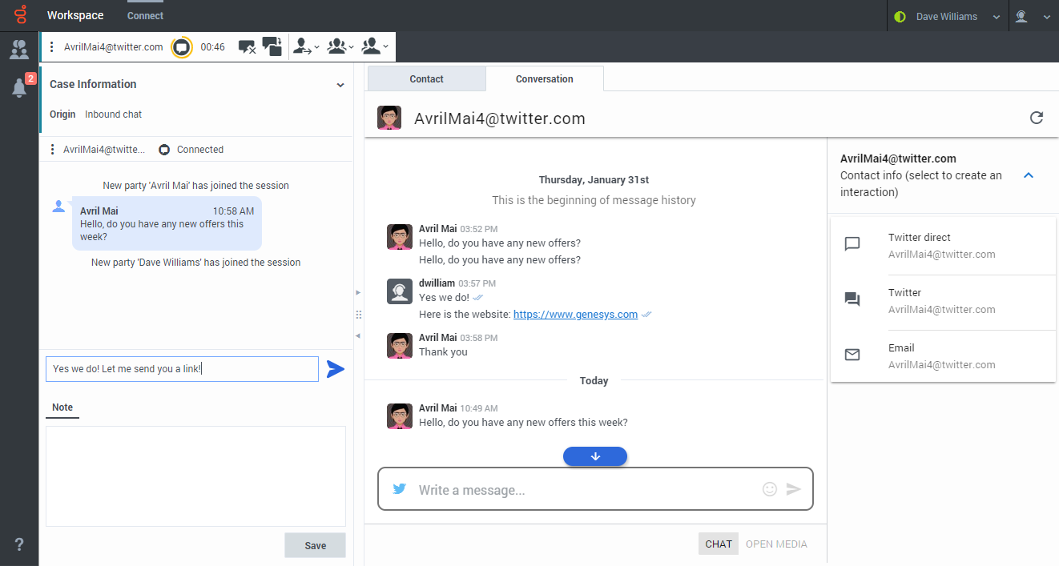Collapse the contact info panel chevron
This screenshot has width=1059, height=566.
click(x=1029, y=175)
